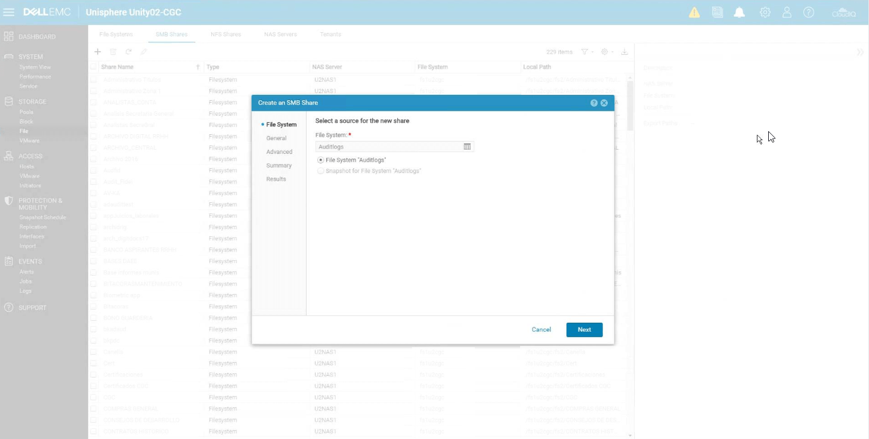
Task: Select the Snapshot for File System "Auditlogs" radio
Action: click(x=321, y=171)
